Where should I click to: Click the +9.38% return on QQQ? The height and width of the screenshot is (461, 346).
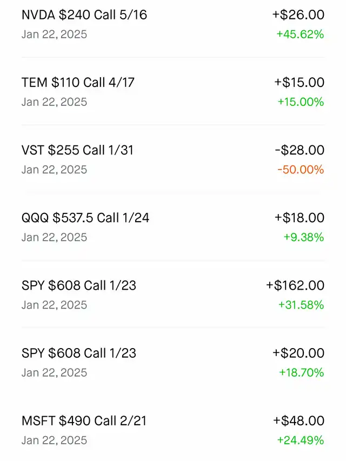click(x=303, y=237)
